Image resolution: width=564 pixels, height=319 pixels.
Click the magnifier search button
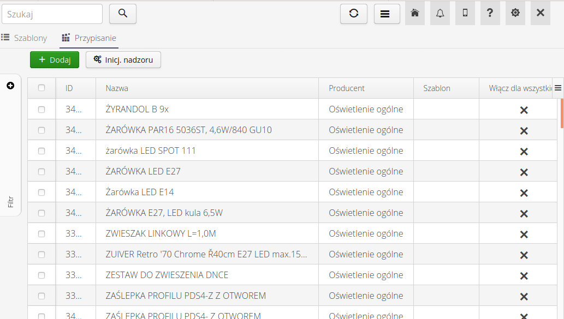[123, 14]
